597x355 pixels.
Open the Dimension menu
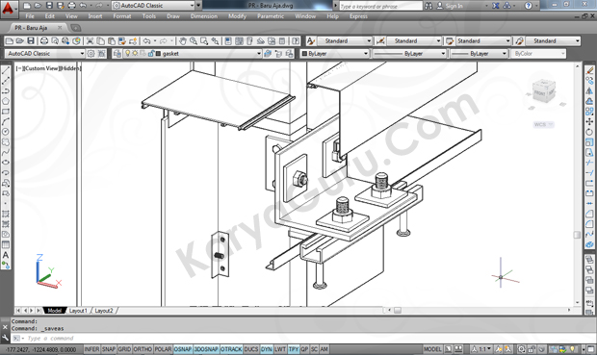pyautogui.click(x=204, y=16)
